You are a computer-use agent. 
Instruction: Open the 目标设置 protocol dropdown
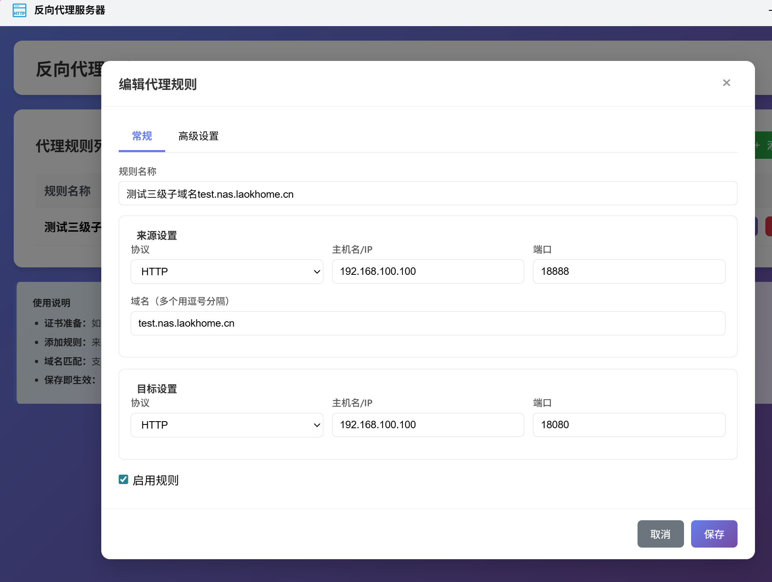point(227,425)
